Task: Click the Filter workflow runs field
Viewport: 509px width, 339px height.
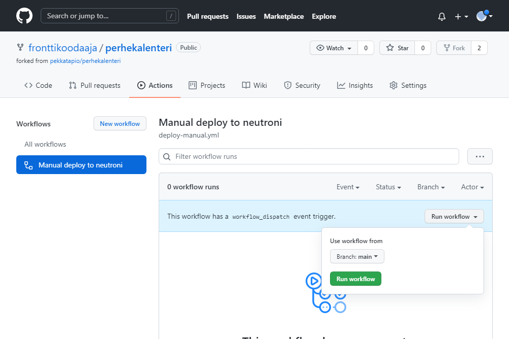Action: click(309, 156)
